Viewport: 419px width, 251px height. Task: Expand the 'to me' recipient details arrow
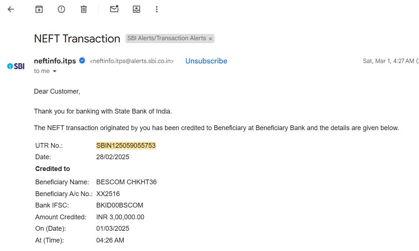(x=55, y=71)
